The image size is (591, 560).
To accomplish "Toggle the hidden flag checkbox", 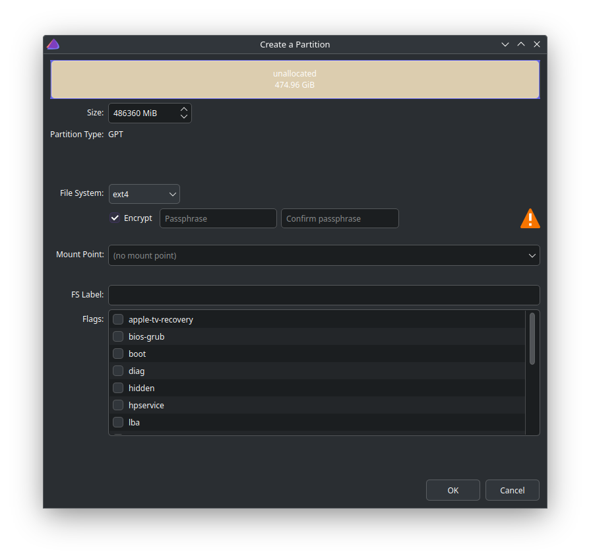I will pos(118,388).
